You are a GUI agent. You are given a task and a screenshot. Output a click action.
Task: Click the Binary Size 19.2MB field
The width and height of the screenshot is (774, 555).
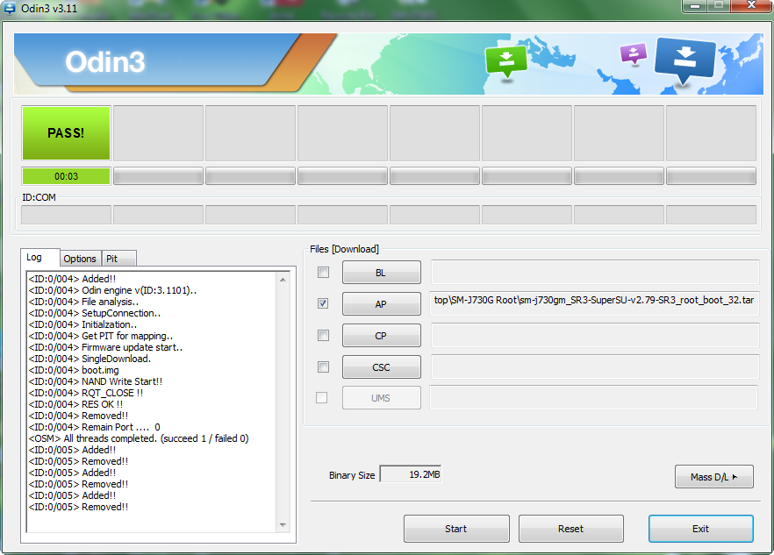coord(411,474)
